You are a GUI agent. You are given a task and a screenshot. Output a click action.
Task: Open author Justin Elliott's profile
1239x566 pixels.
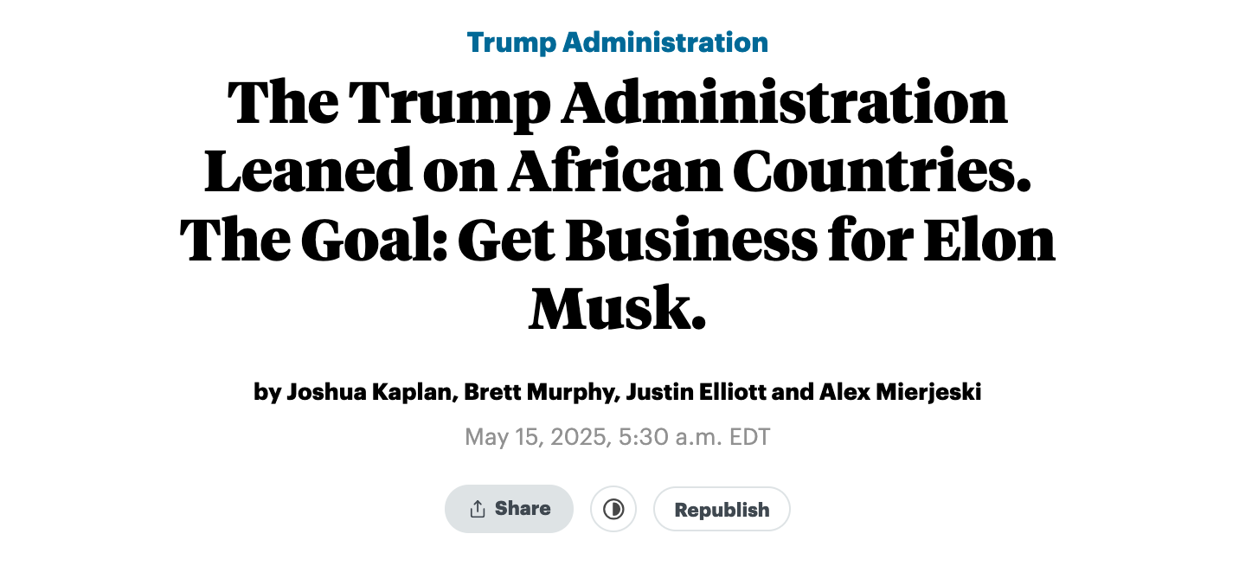696,392
